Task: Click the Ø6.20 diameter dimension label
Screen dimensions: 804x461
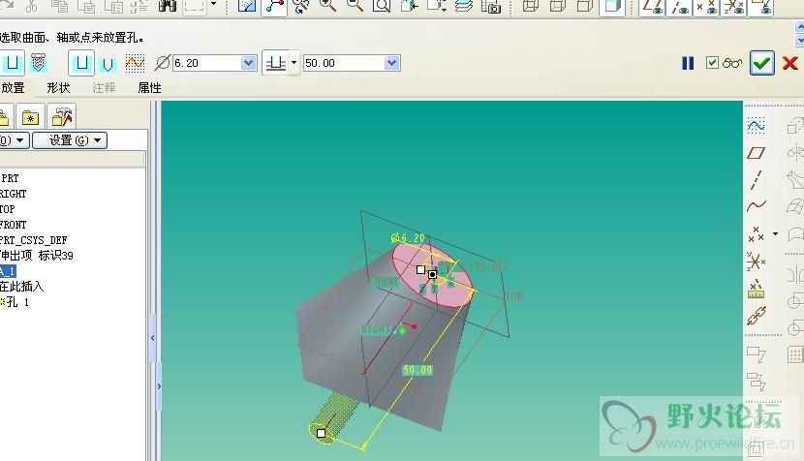Action: [x=408, y=238]
